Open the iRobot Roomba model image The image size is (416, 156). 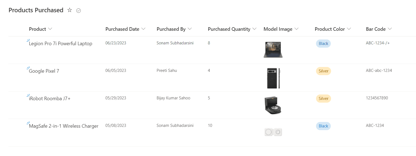pos(273,105)
